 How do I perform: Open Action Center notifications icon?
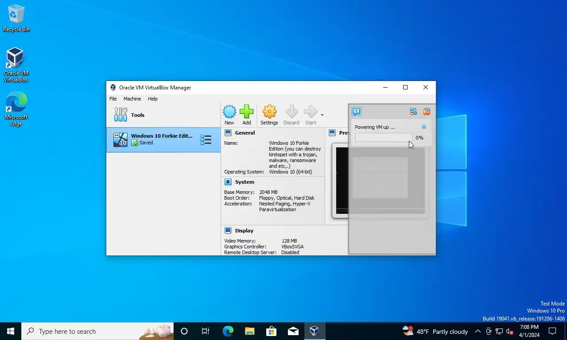tap(552, 331)
